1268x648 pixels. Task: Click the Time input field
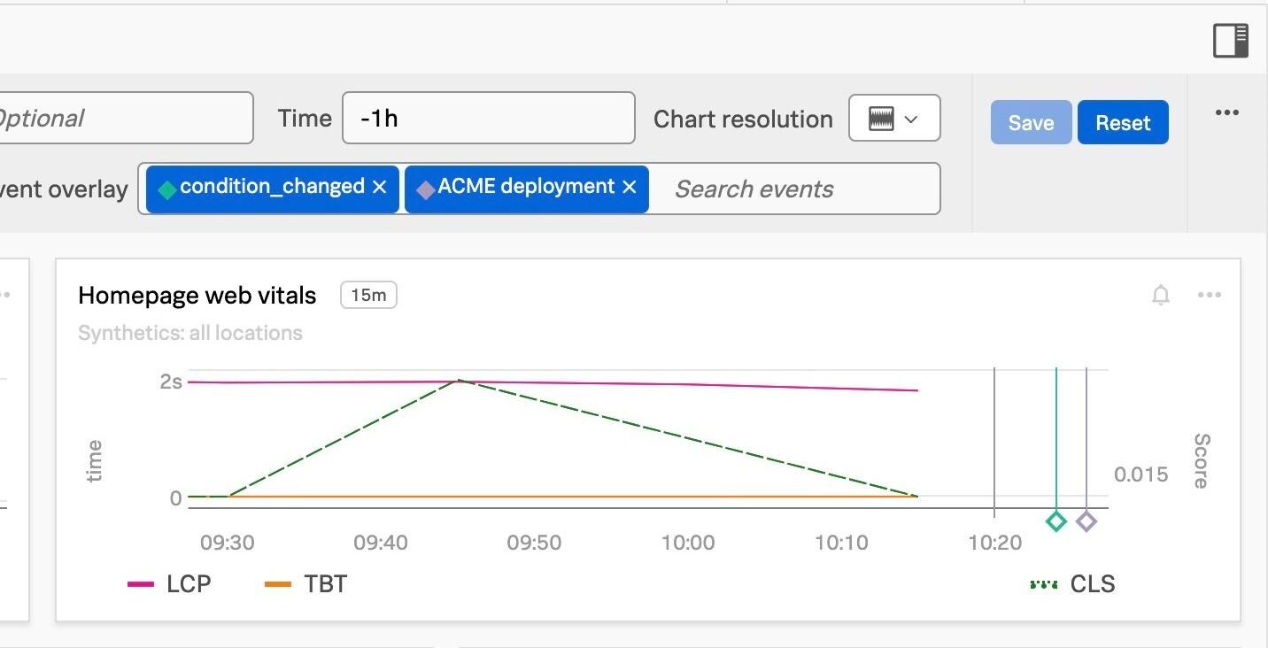(488, 118)
